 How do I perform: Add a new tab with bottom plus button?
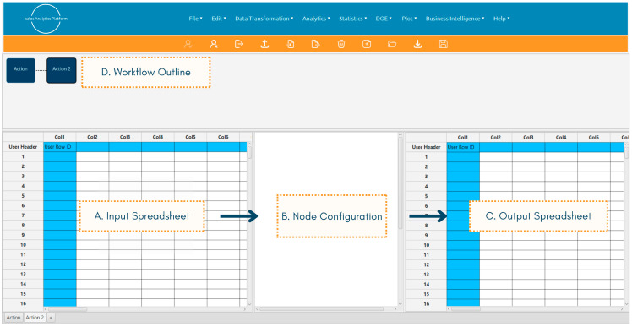coord(51,318)
